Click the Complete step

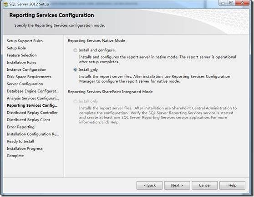point(15,156)
